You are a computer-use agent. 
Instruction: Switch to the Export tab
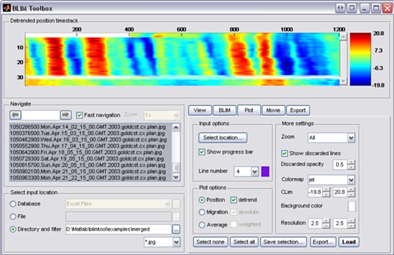pyautogui.click(x=298, y=110)
